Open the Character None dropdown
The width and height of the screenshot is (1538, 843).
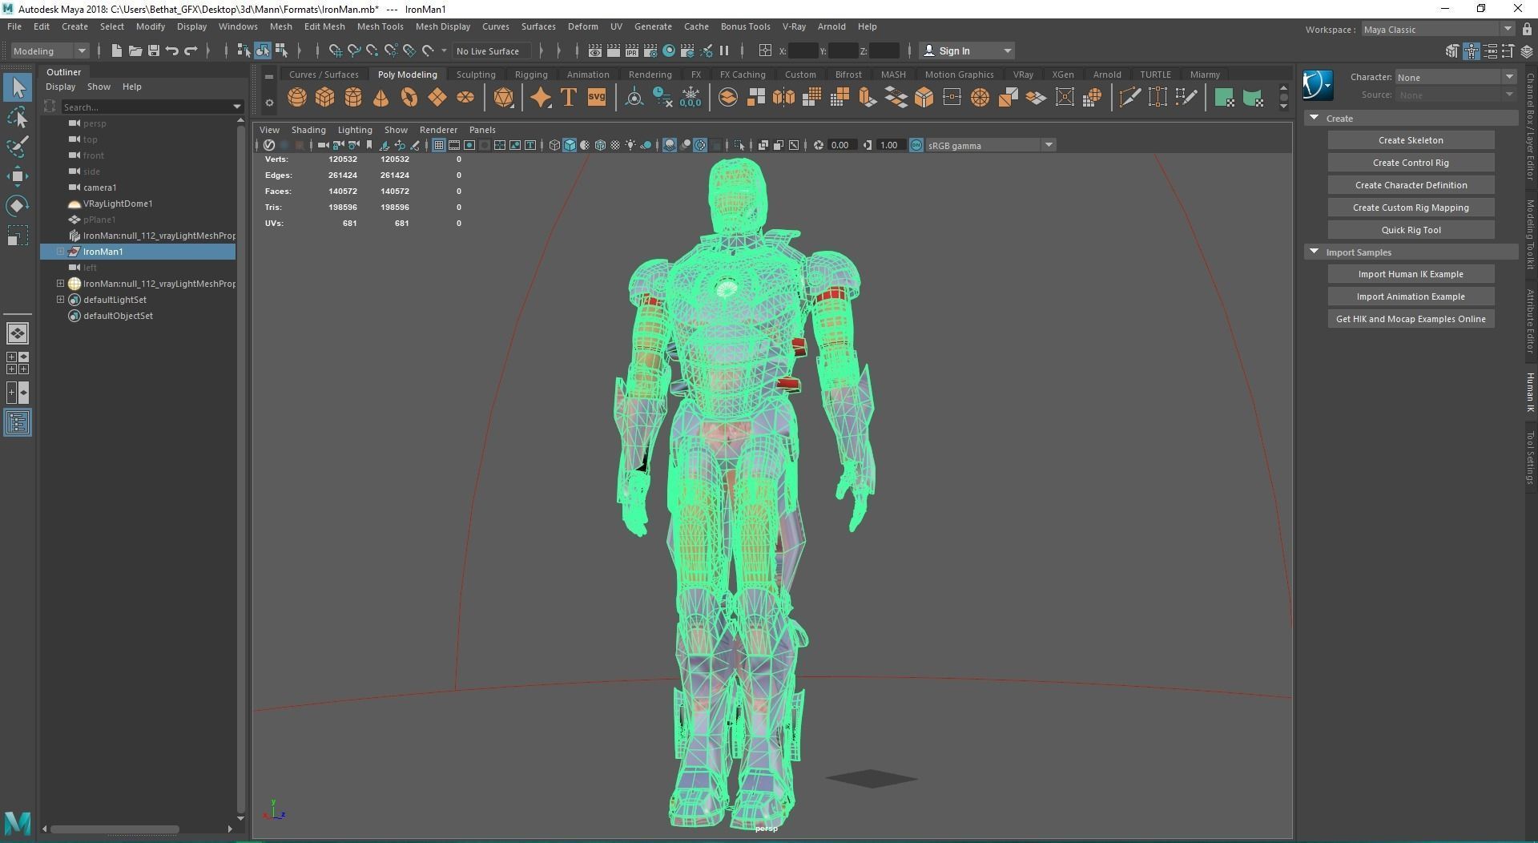pos(1455,78)
